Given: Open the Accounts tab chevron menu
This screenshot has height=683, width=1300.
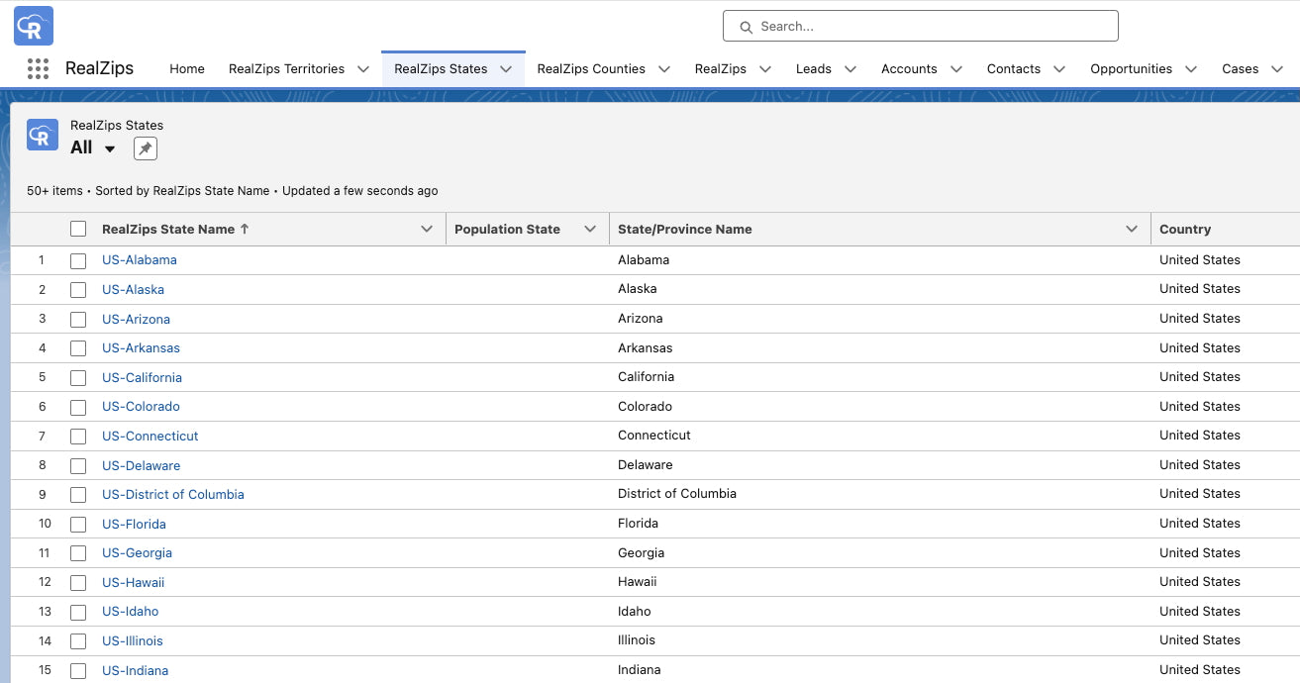Looking at the screenshot, I should [956, 69].
